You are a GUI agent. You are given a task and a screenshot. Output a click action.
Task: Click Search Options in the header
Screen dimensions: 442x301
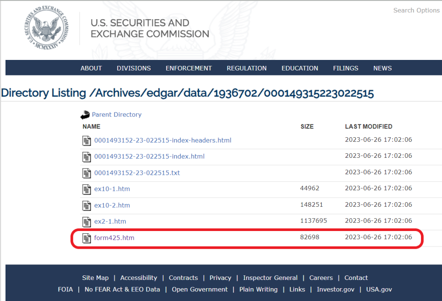coord(416,11)
